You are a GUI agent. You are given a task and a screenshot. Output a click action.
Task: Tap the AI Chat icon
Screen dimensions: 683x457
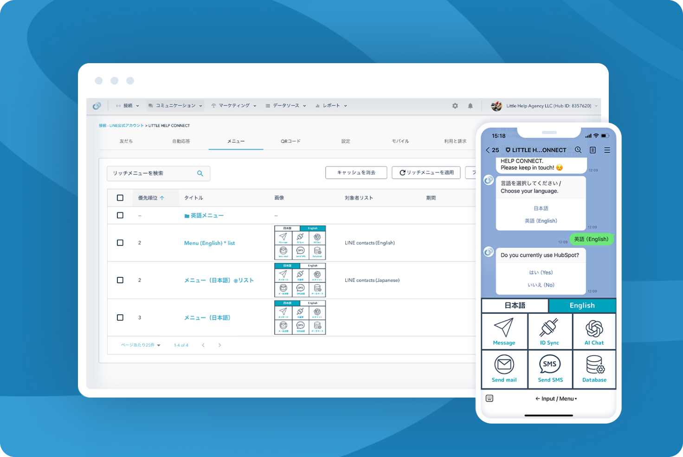[x=594, y=329]
